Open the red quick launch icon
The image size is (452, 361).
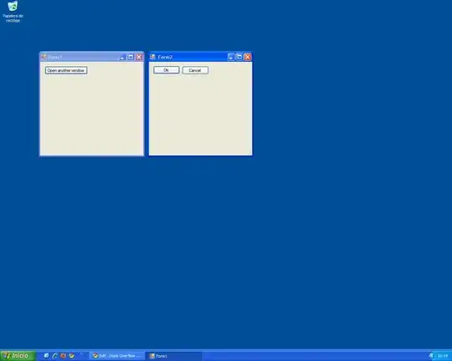63,356
